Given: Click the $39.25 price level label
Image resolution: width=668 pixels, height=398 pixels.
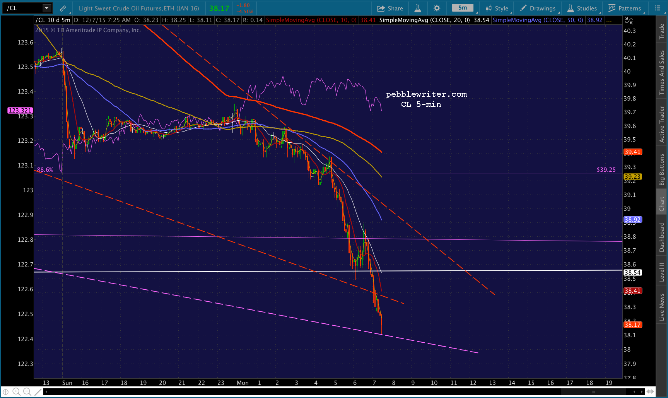Looking at the screenshot, I should click(606, 169).
